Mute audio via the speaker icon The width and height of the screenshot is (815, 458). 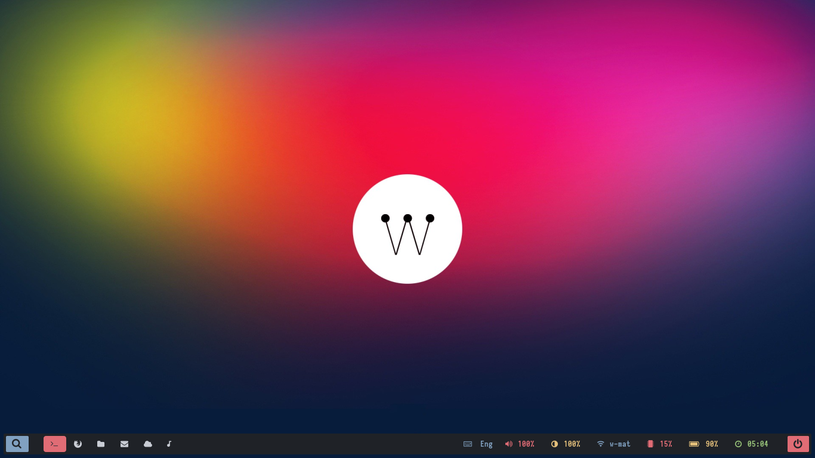pos(508,444)
